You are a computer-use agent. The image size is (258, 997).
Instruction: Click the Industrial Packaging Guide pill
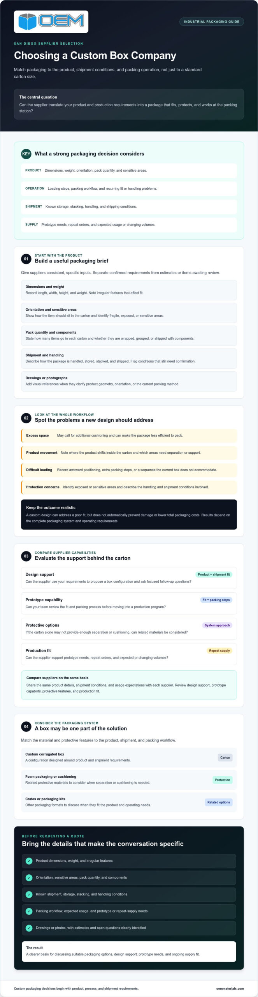tap(211, 22)
